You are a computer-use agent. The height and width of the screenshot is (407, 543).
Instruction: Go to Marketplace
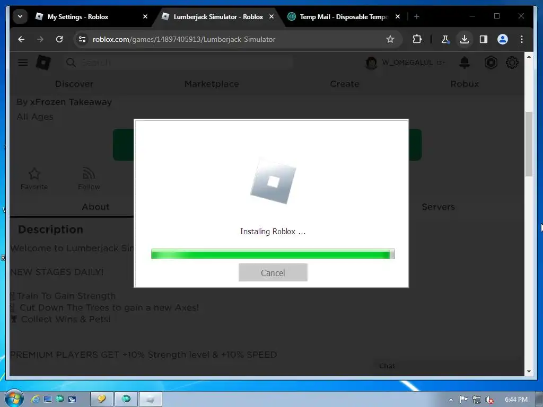[x=212, y=84]
